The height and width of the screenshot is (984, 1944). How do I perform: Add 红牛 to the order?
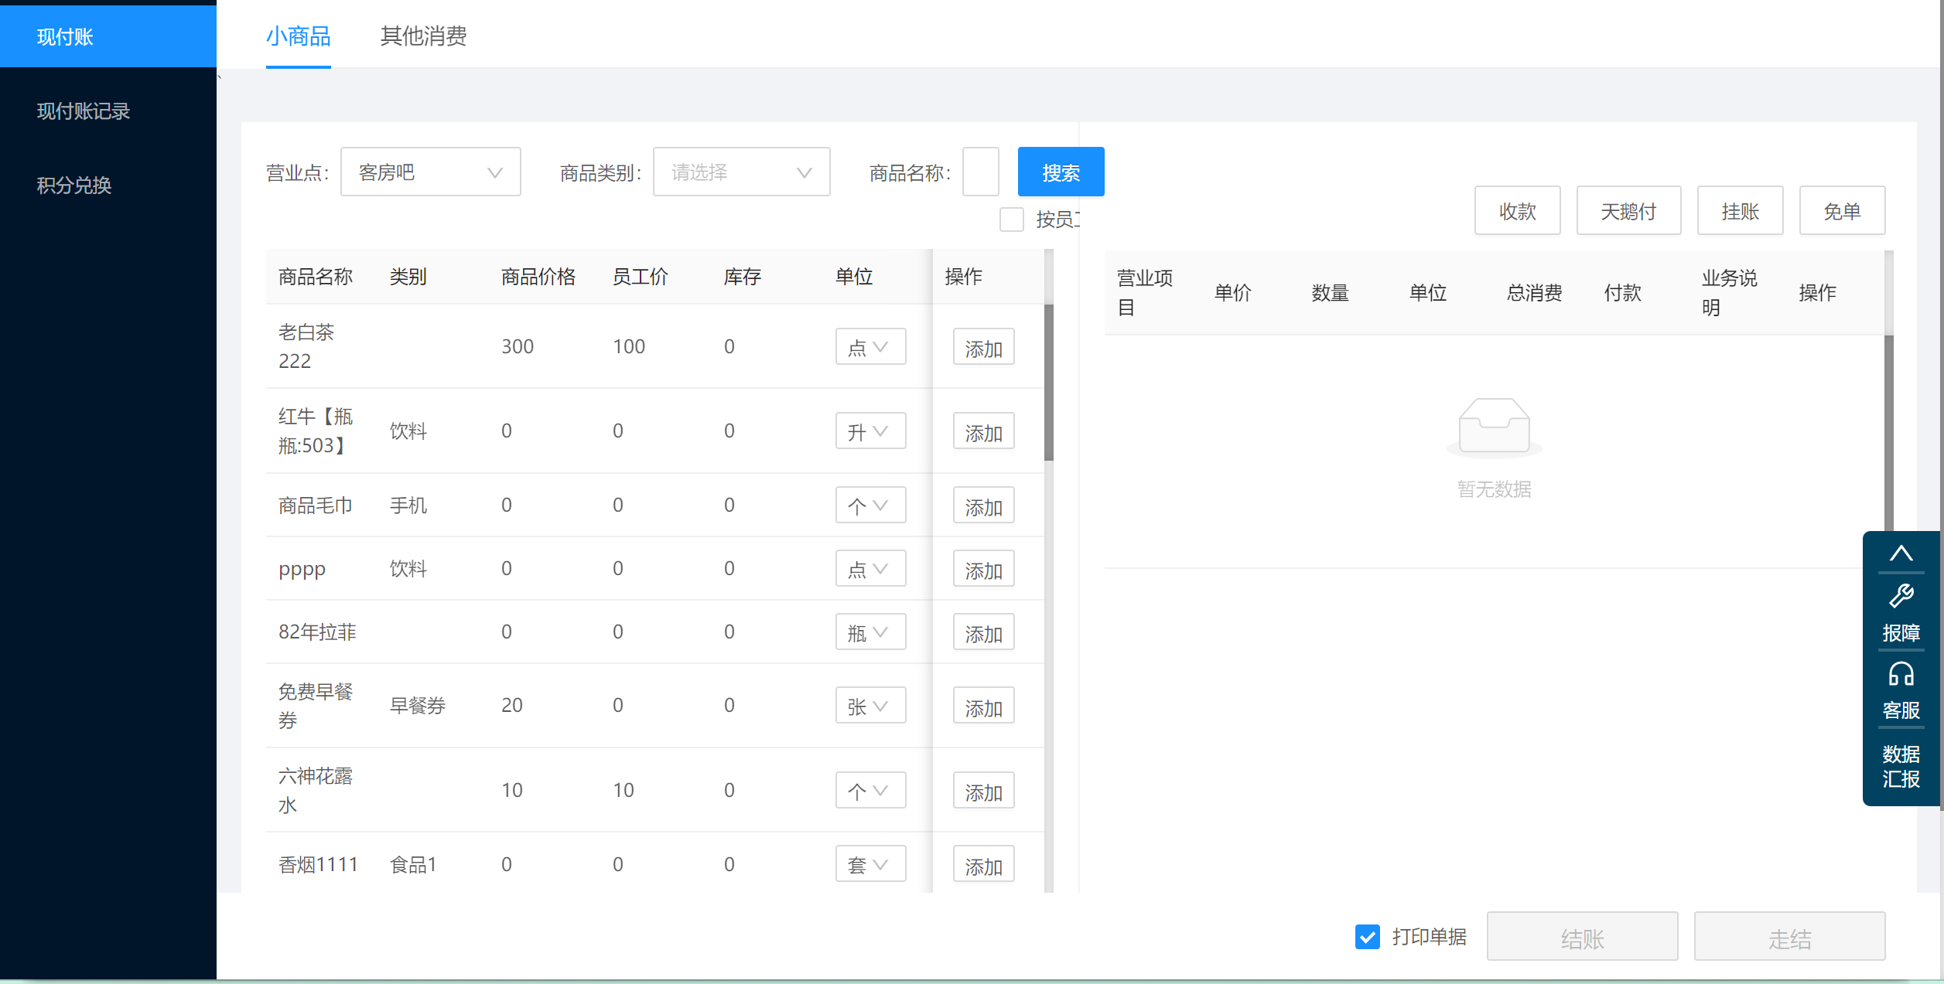983,431
